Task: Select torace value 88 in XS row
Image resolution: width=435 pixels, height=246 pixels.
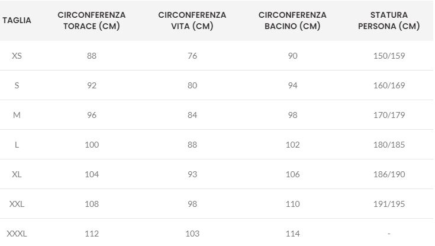Action: pyautogui.click(x=92, y=56)
